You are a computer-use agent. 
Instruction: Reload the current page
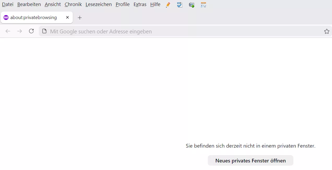point(31,31)
